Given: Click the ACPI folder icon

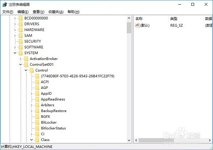Looking at the screenshot, I should point(37,82).
